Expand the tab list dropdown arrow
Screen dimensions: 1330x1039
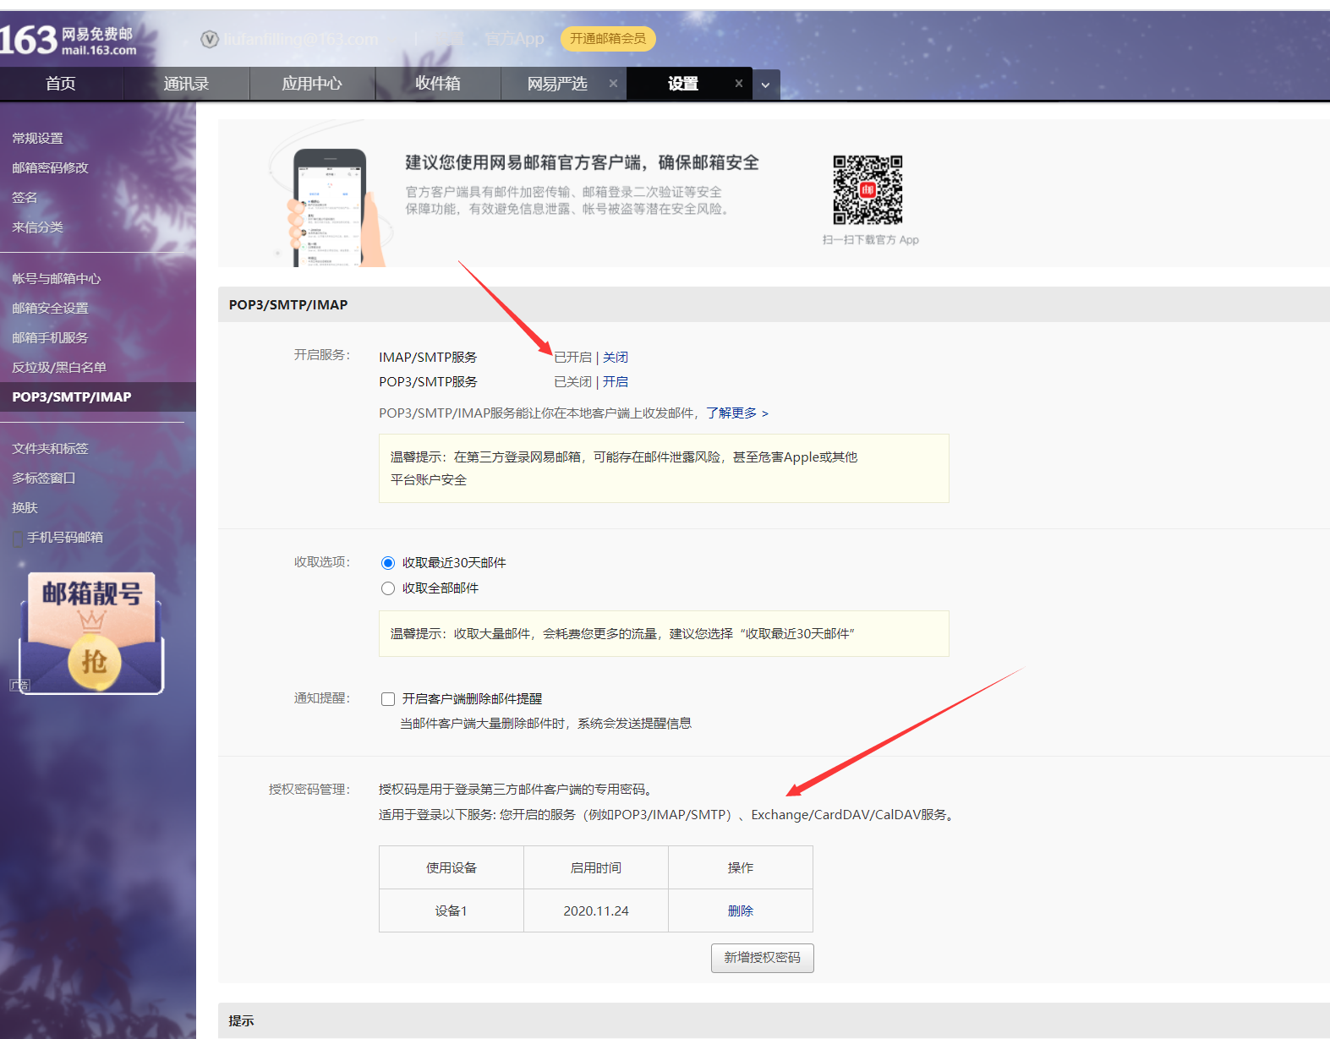[x=765, y=85]
